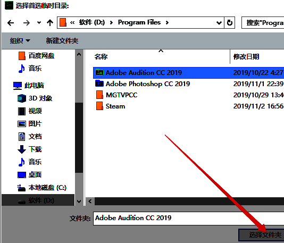284x243 pixels.
Task: Open the 组织 menu
Action: coord(20,41)
